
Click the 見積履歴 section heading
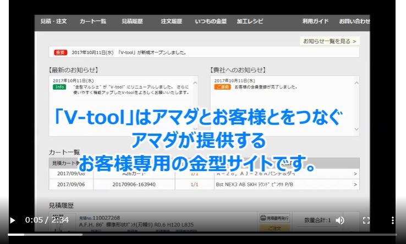(x=62, y=206)
